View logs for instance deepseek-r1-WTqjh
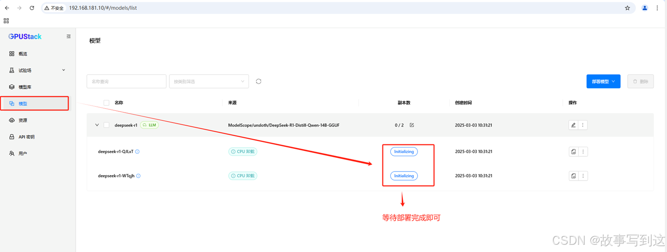 tap(573, 176)
